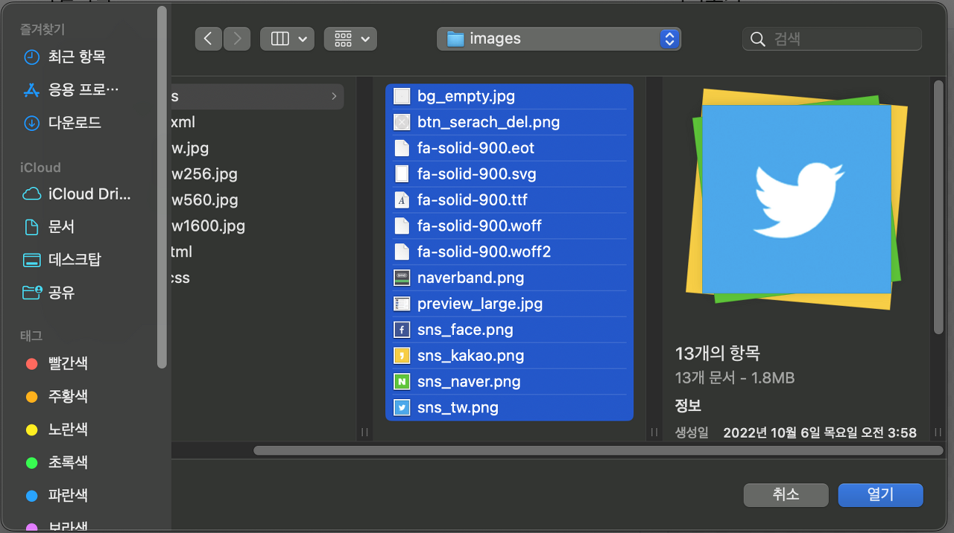Go back with the left chevron button
The height and width of the screenshot is (533, 954).
point(208,39)
